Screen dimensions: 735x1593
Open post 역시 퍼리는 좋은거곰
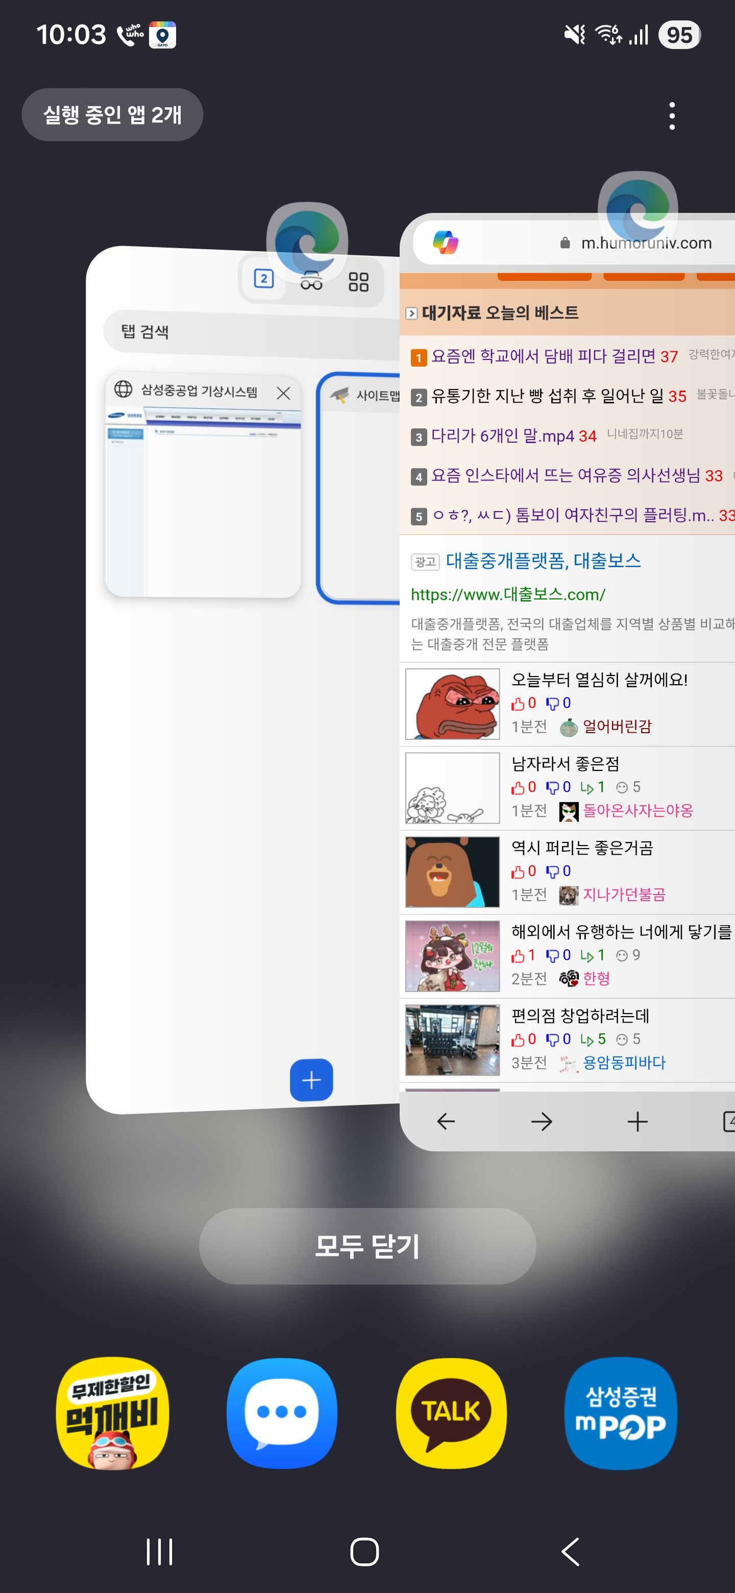582,848
